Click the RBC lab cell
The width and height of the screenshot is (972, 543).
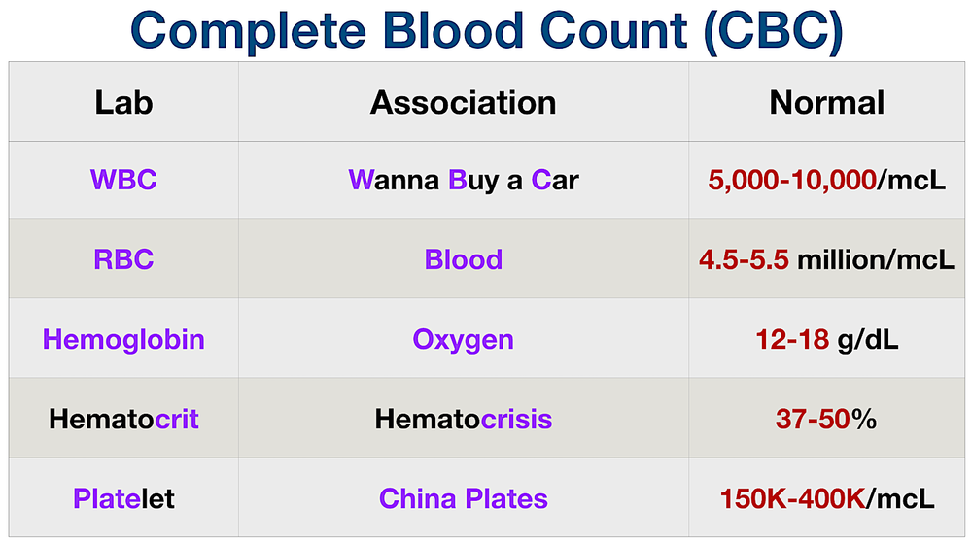coord(123,259)
